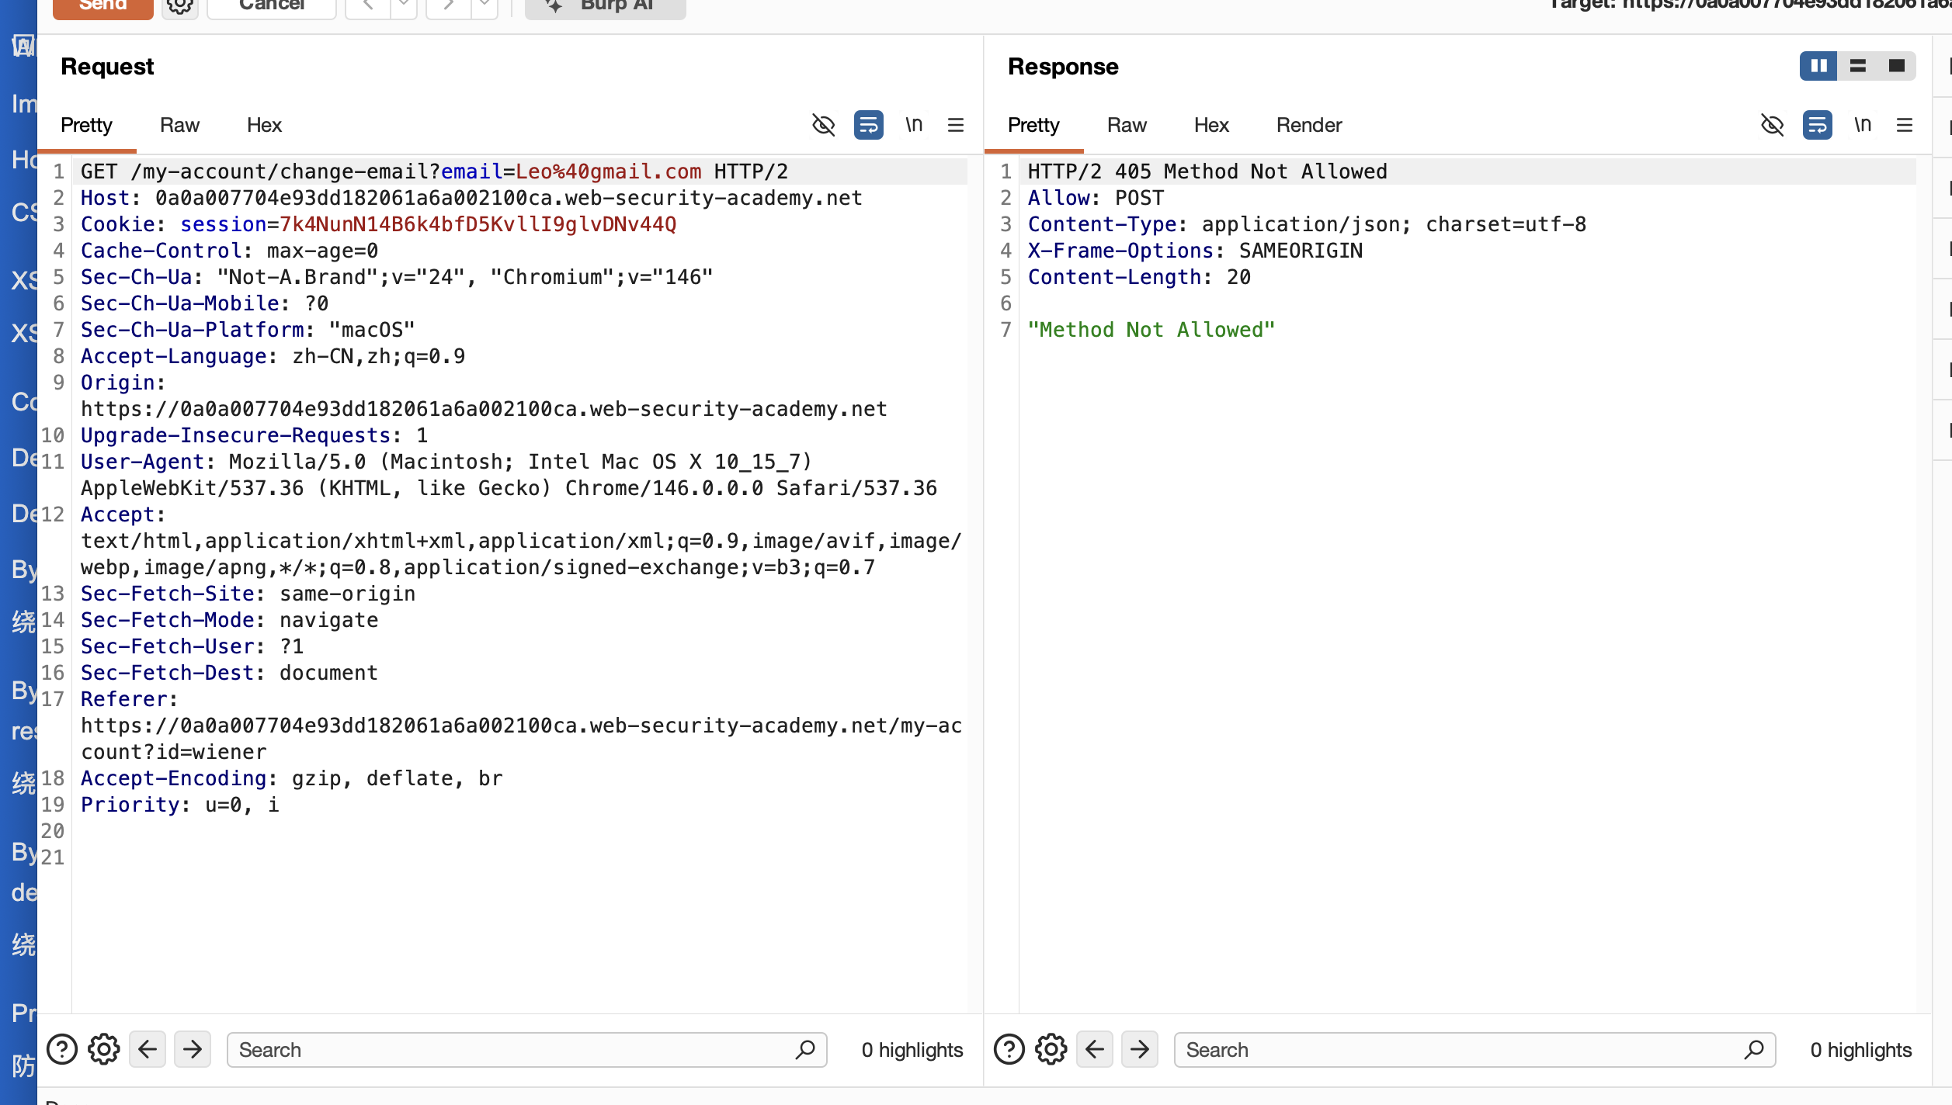Click the Cancel button
Screen dimensions: 1952x1105
272,6
